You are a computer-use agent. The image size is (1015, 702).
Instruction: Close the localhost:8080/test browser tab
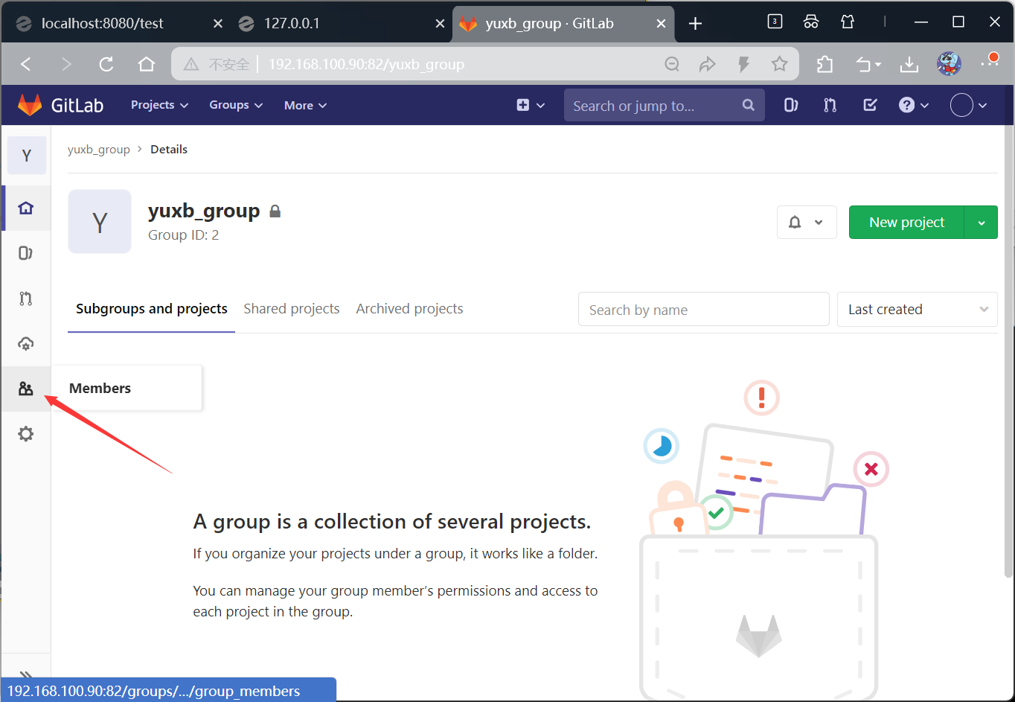(218, 24)
